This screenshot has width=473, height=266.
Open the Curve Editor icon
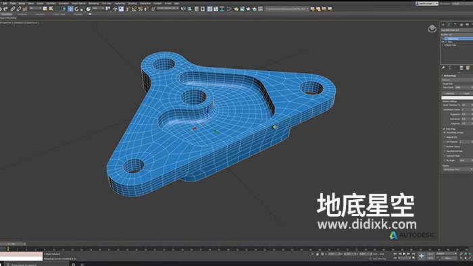point(216,9)
